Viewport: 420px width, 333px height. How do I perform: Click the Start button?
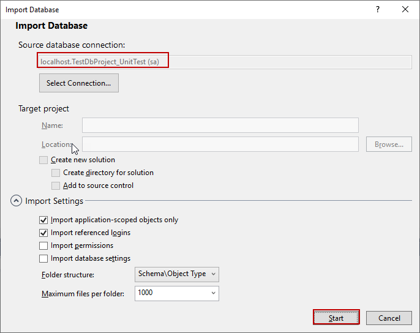point(336,318)
